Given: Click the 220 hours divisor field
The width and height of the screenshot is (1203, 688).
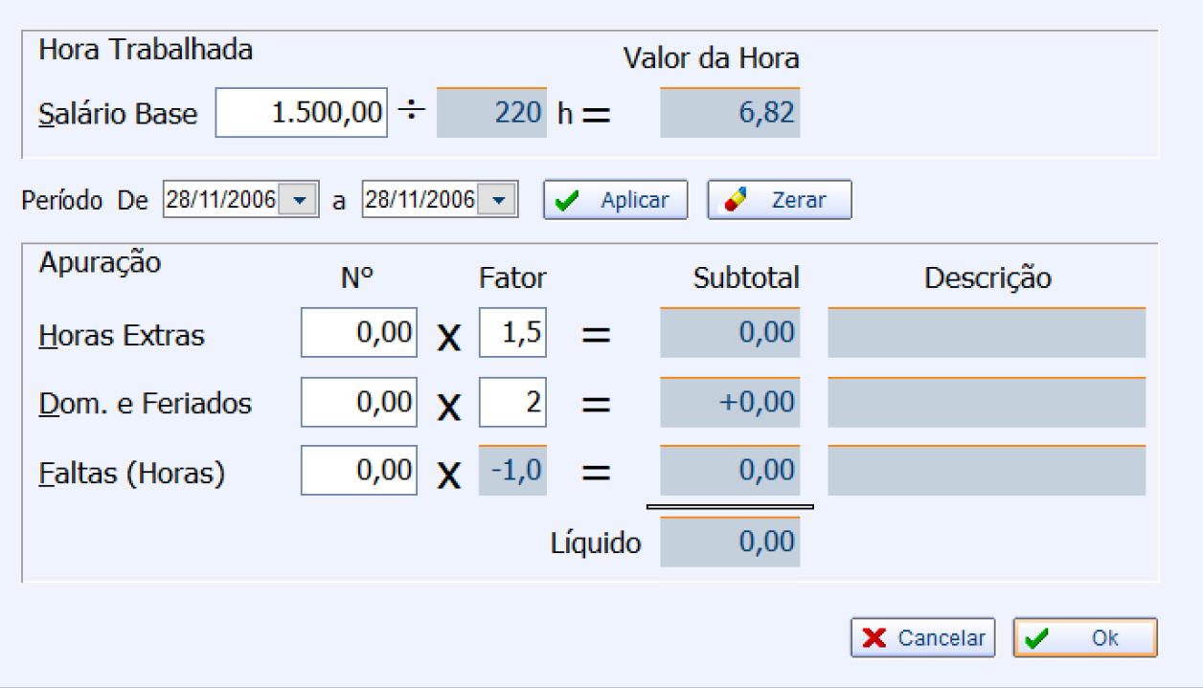Looking at the screenshot, I should click(x=491, y=113).
